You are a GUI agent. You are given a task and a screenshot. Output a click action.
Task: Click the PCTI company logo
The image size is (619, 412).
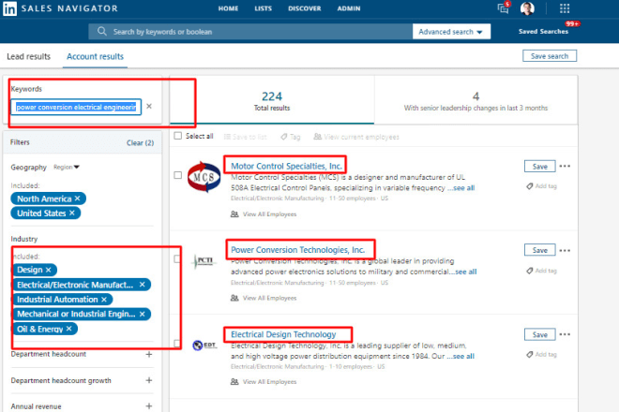204,261
